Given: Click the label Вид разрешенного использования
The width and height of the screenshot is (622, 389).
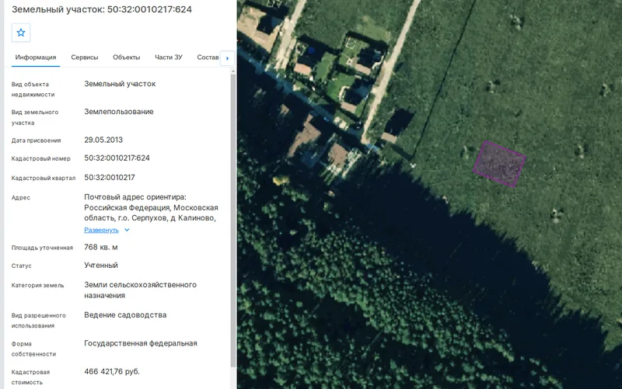Looking at the screenshot, I should [x=38, y=321].
